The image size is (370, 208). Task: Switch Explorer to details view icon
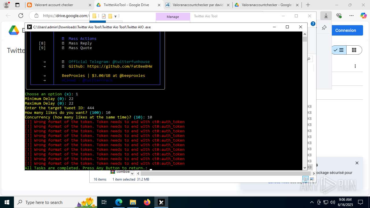point(306,179)
